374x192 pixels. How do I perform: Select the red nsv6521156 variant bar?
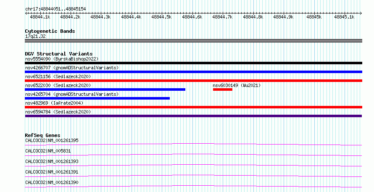pos(193,81)
